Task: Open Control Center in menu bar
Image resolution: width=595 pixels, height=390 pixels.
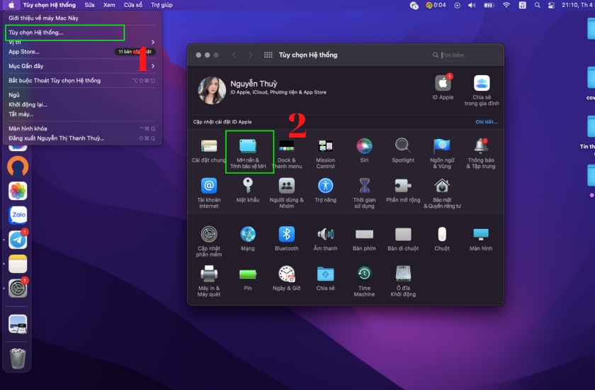Action: coord(551,5)
